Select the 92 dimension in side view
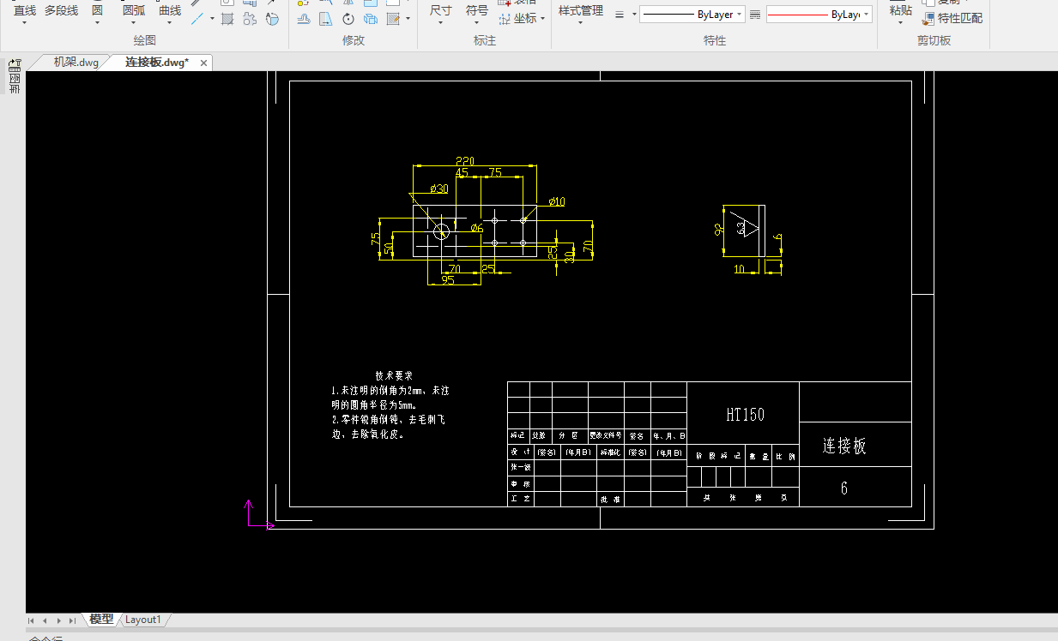The width and height of the screenshot is (1058, 641). (x=719, y=231)
